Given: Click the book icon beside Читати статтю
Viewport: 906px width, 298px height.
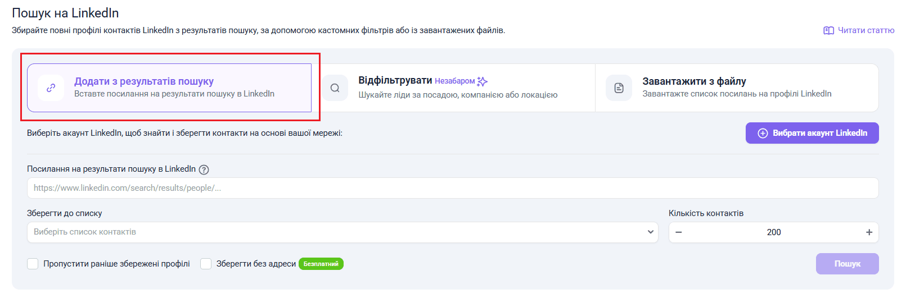Looking at the screenshot, I should [828, 30].
